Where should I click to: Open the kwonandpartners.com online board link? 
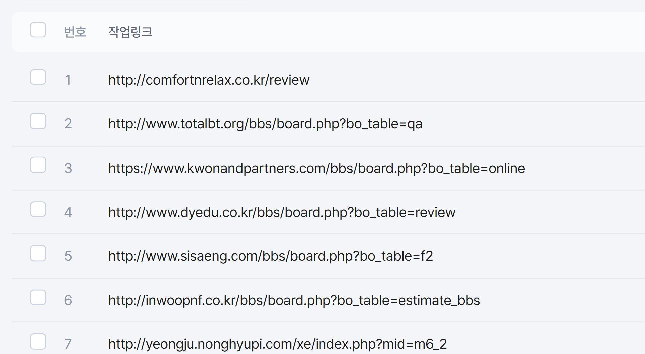(x=316, y=168)
